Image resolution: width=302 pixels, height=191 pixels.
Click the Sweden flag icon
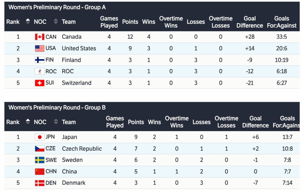point(40,160)
